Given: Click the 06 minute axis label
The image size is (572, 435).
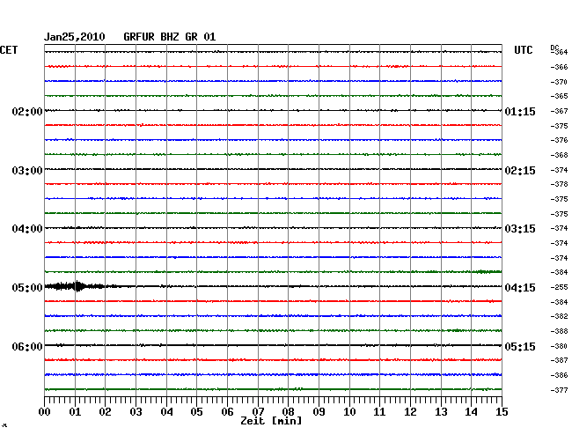Looking at the screenshot, I should point(227,411).
